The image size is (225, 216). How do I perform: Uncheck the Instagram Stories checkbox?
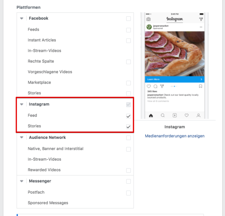coord(129,127)
